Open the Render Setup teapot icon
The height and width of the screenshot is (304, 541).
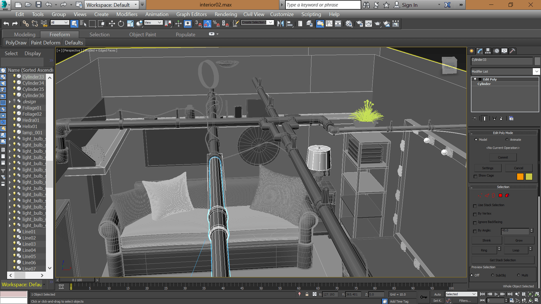coord(359,24)
